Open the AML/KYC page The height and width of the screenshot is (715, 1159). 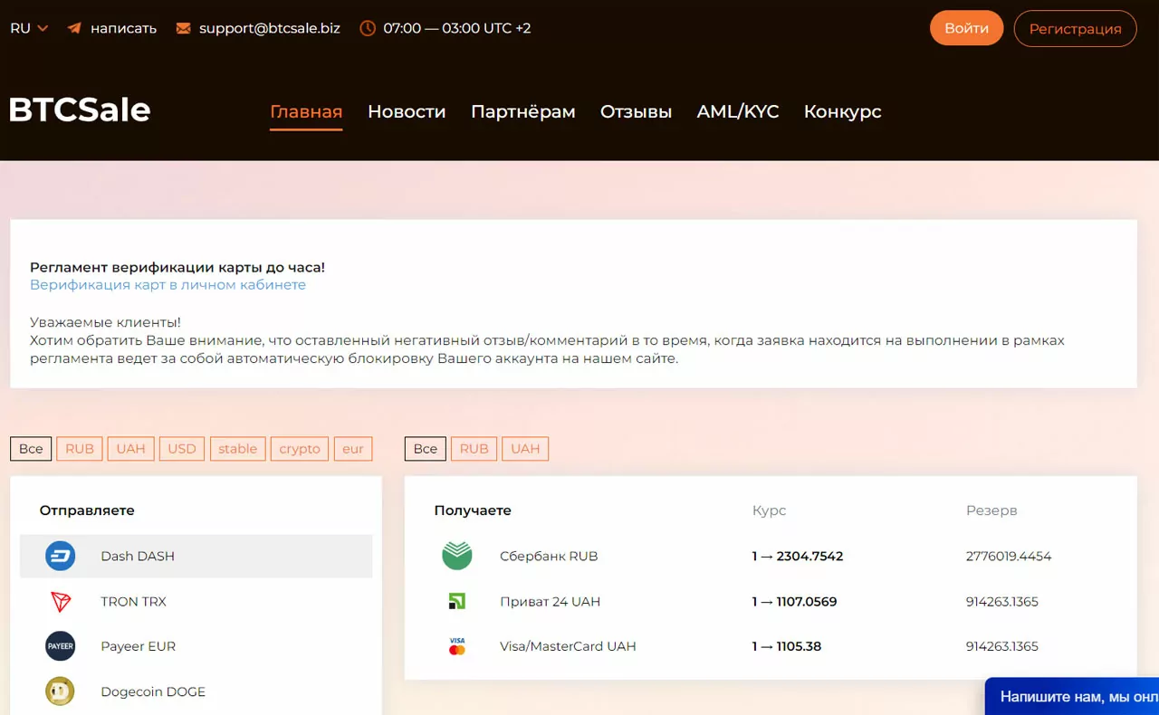[738, 111]
